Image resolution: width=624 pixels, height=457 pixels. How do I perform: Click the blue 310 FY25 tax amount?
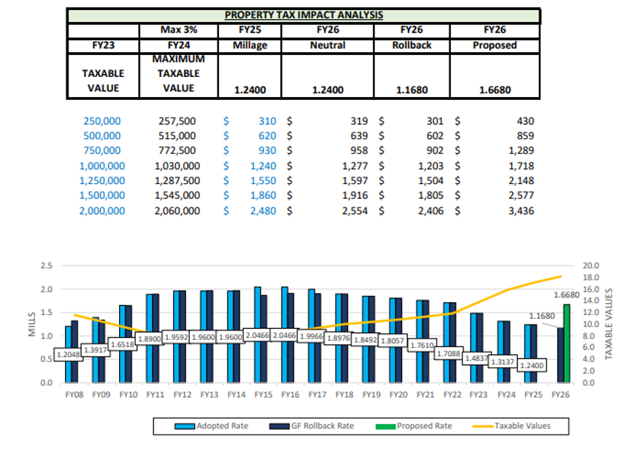pyautogui.click(x=267, y=121)
